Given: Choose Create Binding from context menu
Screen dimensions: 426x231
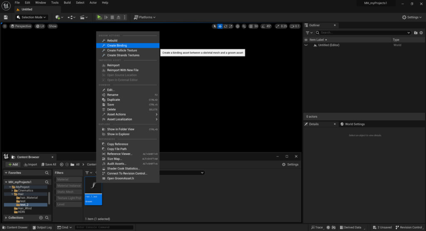Looking at the screenshot, I should coord(128,45).
